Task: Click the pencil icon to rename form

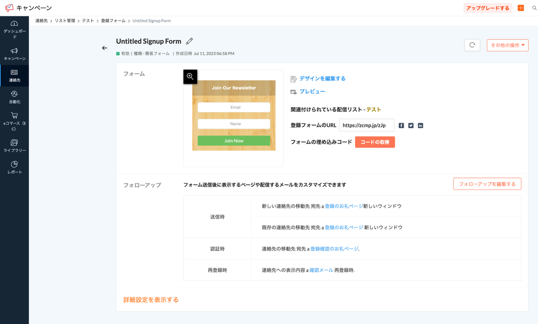Action: coord(189,42)
